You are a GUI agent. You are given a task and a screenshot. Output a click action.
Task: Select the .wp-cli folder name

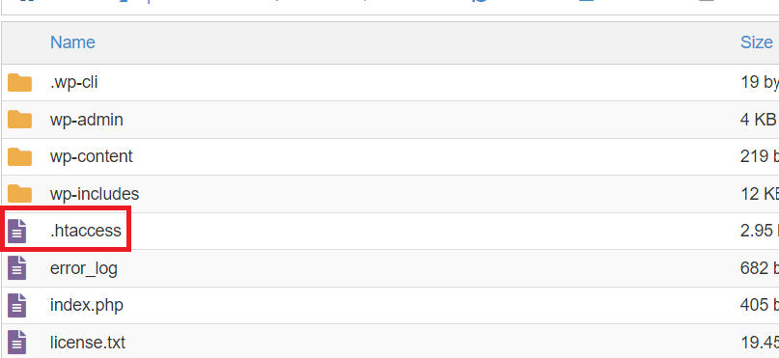(x=73, y=82)
